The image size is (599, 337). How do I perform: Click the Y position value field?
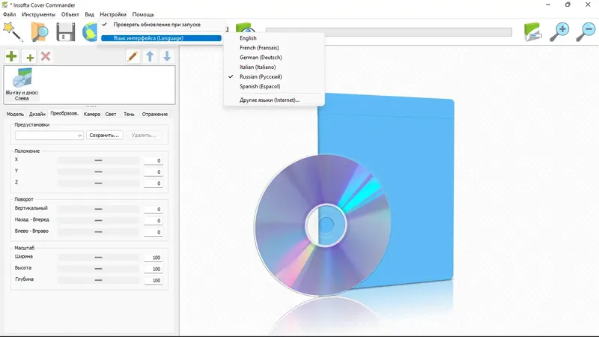(x=153, y=172)
